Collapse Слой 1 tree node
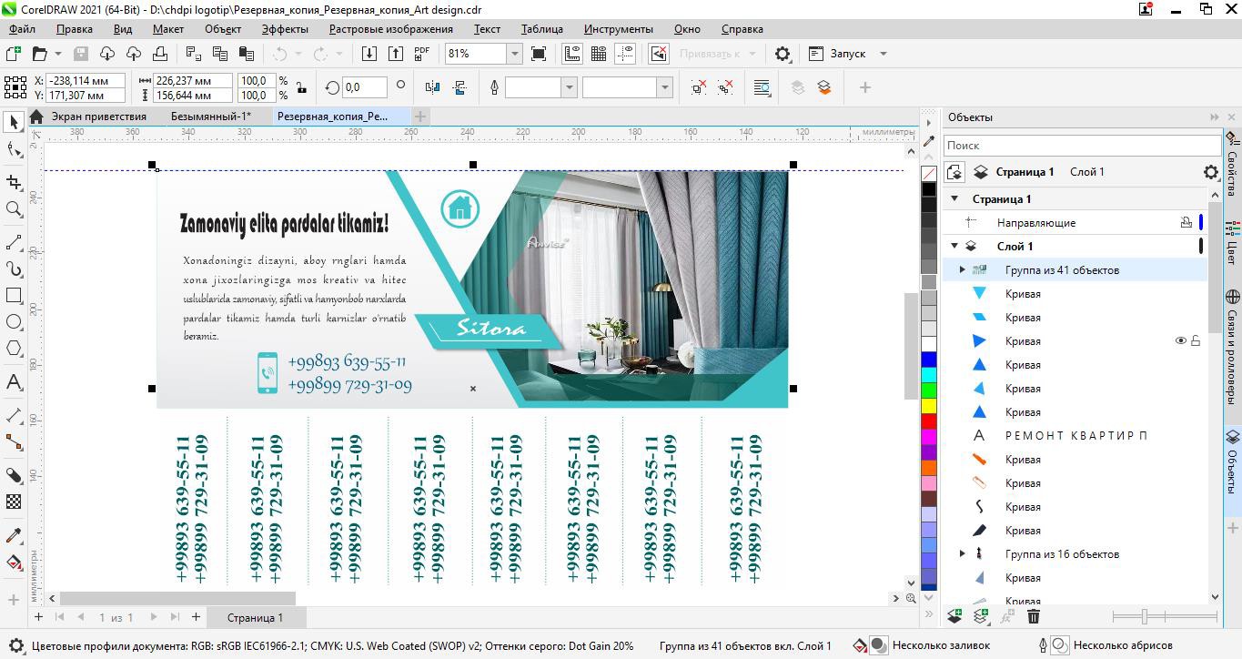This screenshot has width=1242, height=659. click(954, 246)
